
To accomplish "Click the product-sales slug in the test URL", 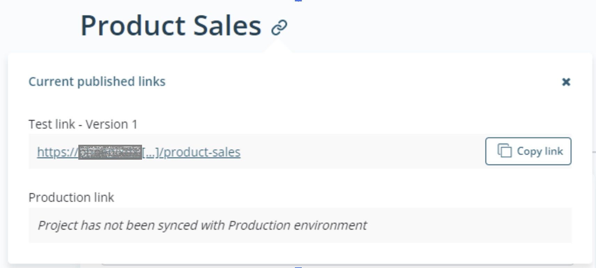I will coord(202,152).
